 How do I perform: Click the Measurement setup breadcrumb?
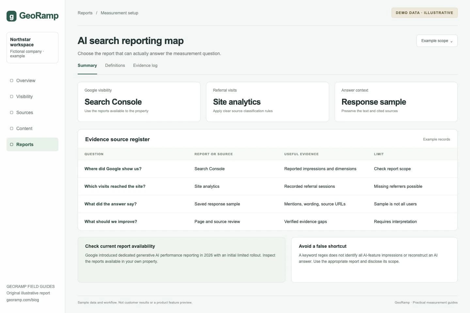[119, 13]
